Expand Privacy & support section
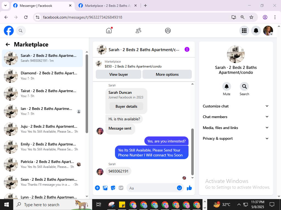The width and height of the screenshot is (281, 210). point(236,138)
